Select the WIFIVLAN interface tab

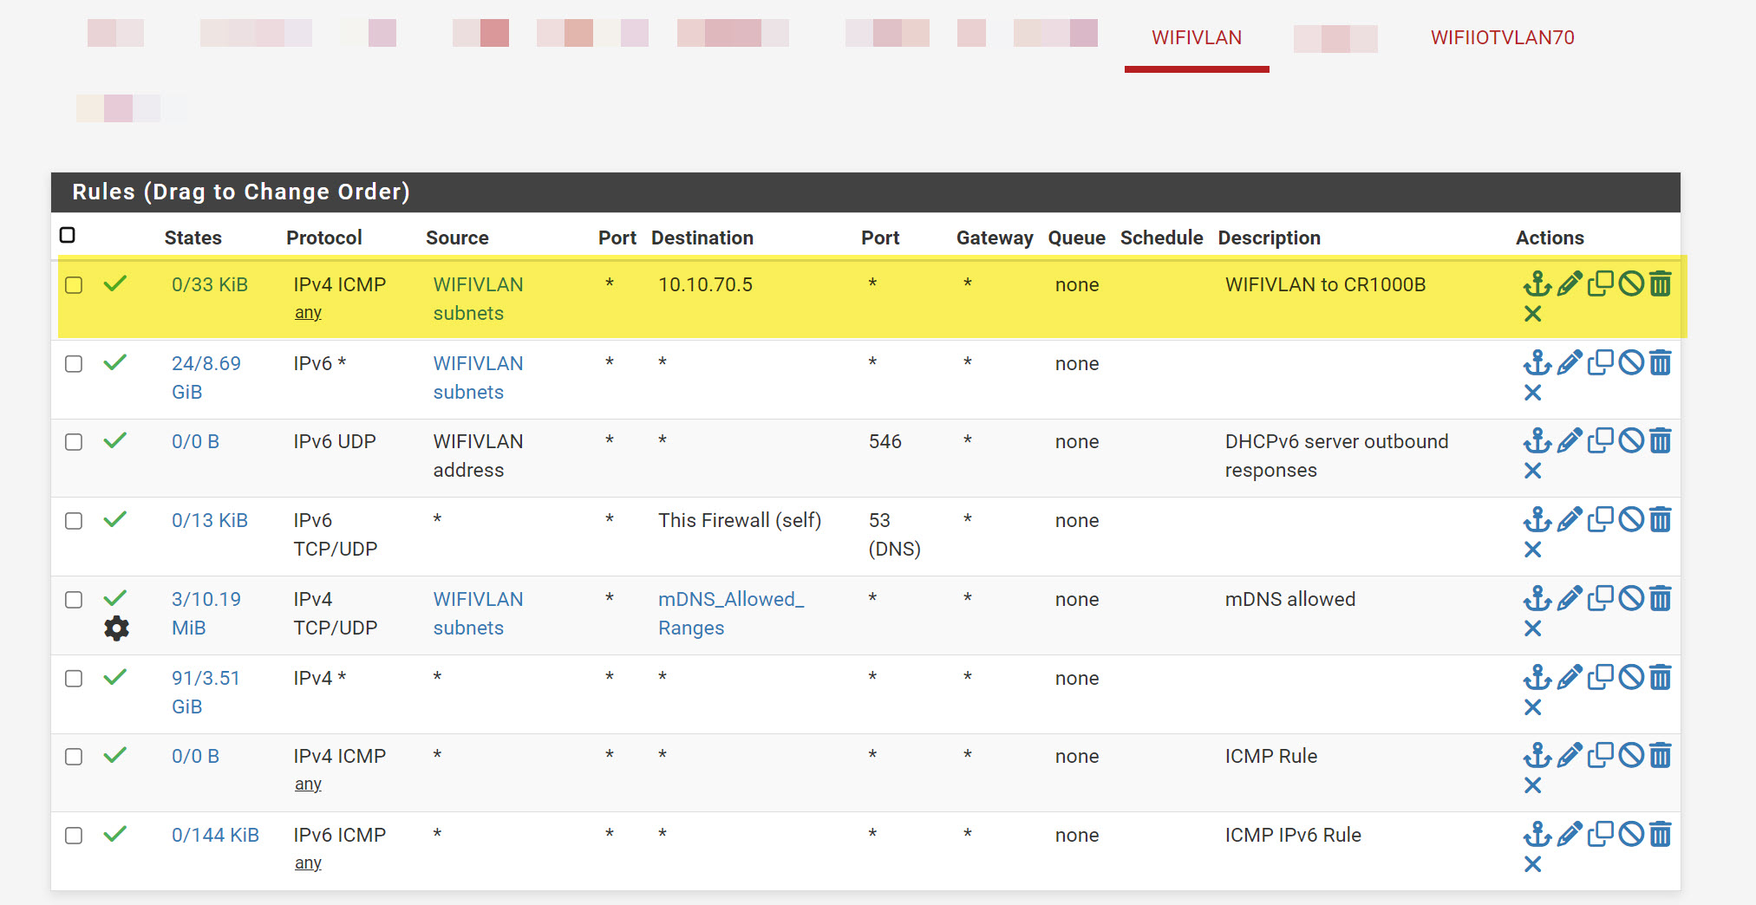(x=1196, y=37)
